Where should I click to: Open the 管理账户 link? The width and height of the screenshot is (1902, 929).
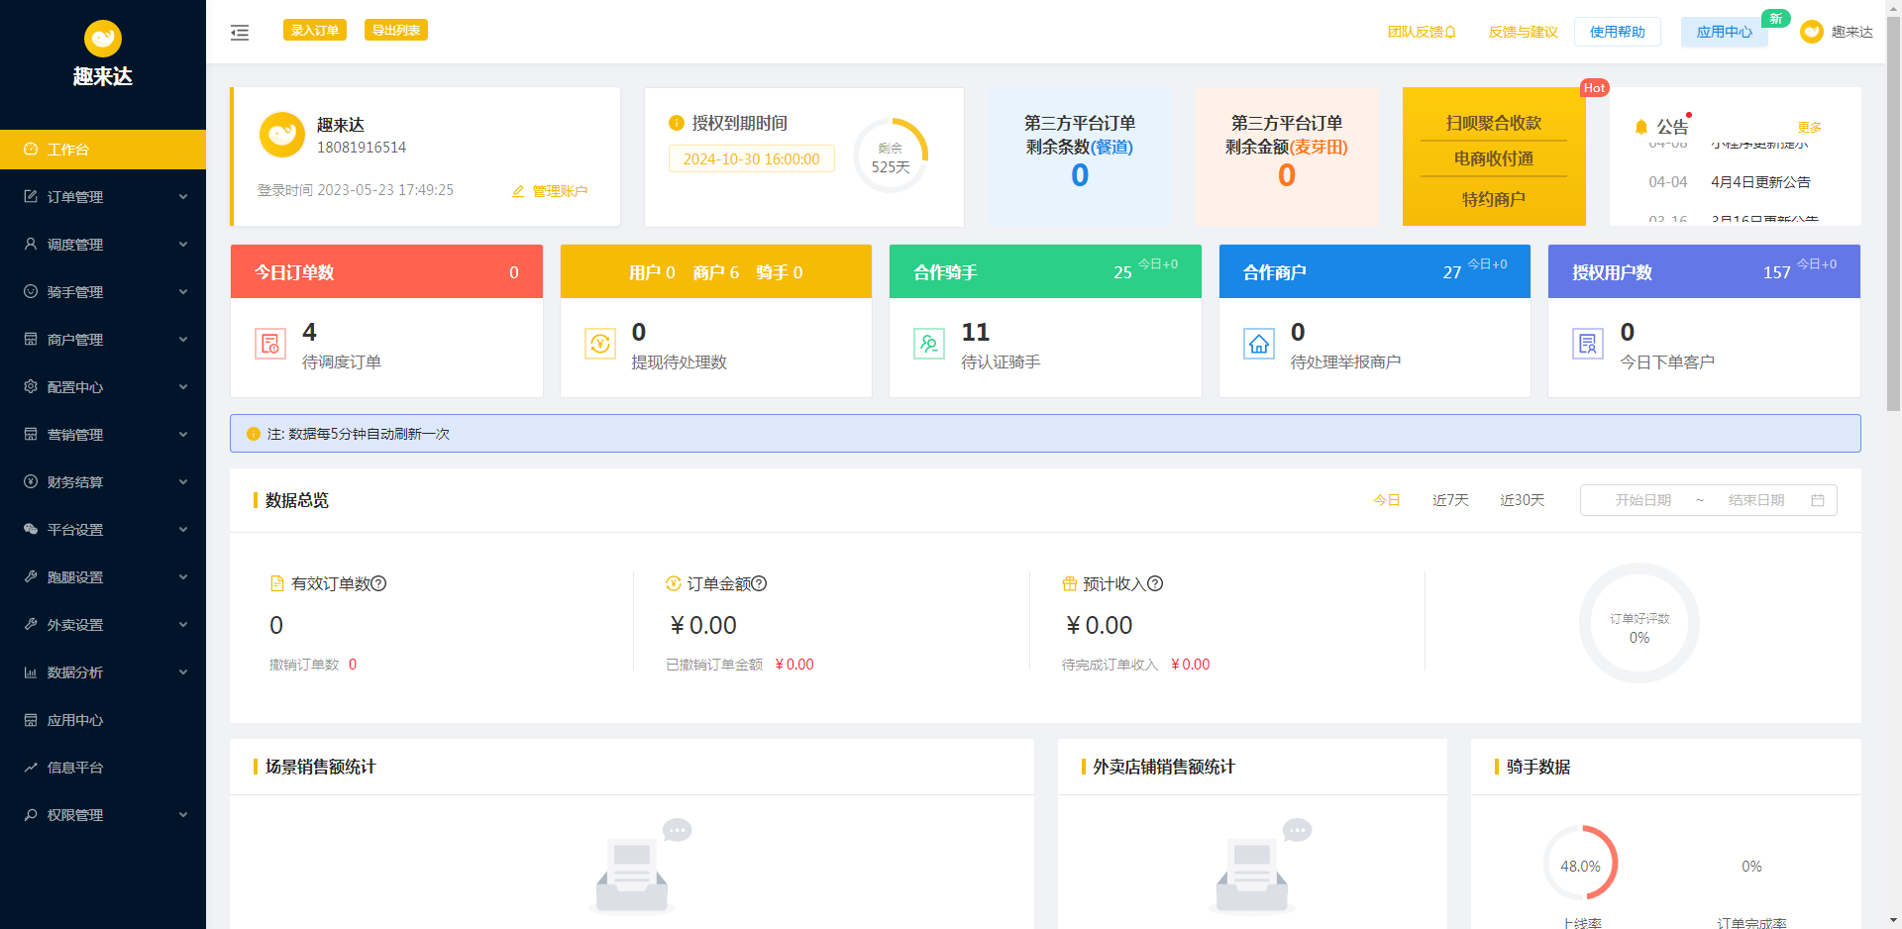click(550, 191)
